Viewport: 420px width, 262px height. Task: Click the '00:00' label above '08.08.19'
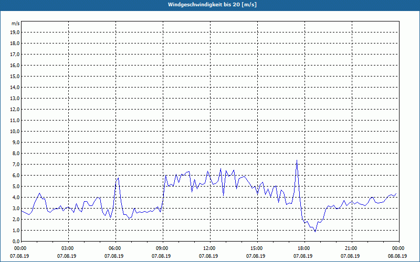tap(399, 248)
